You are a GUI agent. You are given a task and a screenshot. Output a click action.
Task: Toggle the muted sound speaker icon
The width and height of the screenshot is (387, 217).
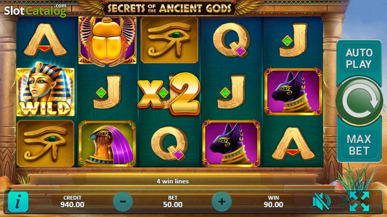[322, 202]
